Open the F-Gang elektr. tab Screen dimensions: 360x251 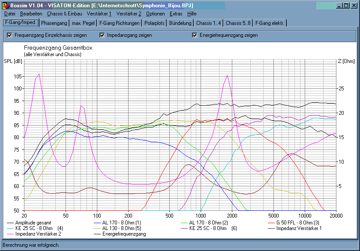(x=270, y=23)
